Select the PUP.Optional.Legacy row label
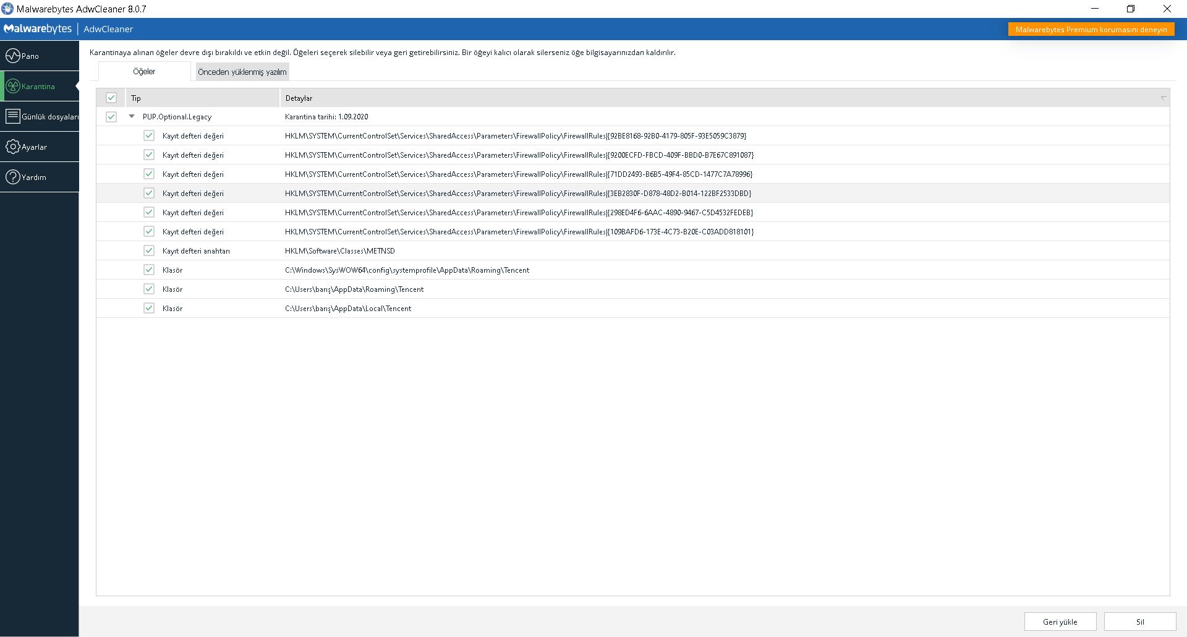The width and height of the screenshot is (1187, 637). click(177, 117)
